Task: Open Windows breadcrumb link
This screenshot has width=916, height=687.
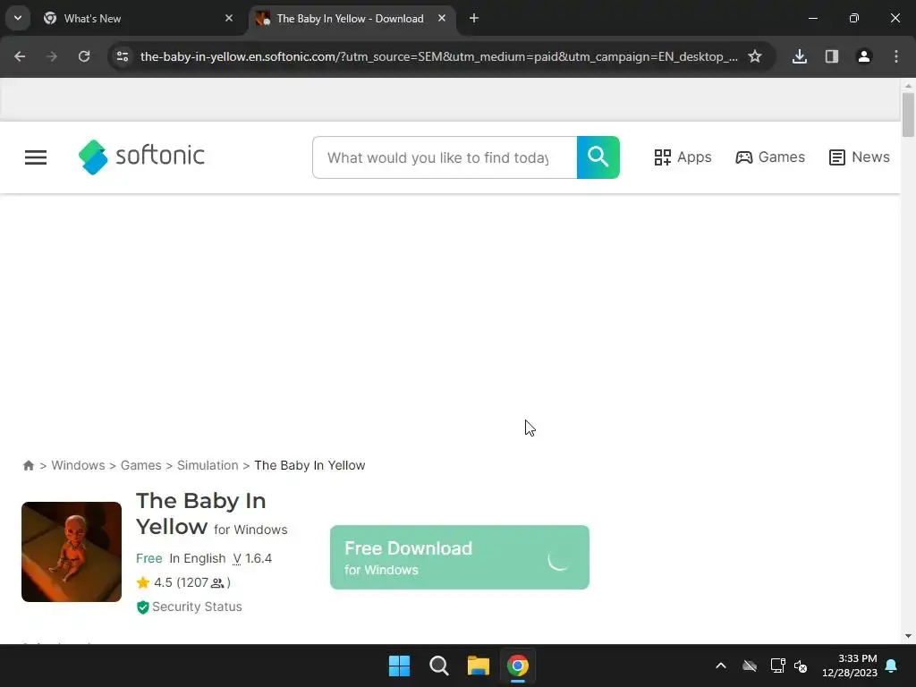Action: pos(79,465)
